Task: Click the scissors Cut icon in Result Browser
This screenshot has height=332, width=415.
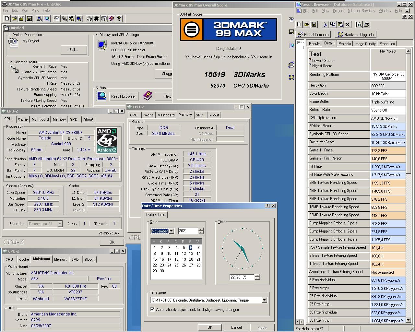Action: pos(325,24)
